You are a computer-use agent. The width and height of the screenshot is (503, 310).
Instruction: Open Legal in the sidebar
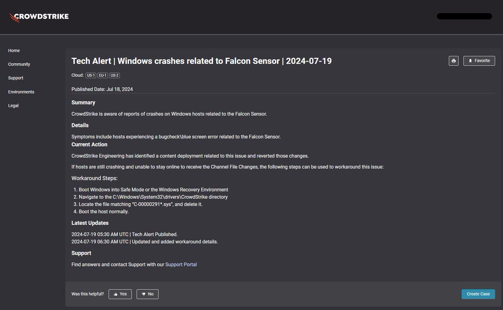13,106
